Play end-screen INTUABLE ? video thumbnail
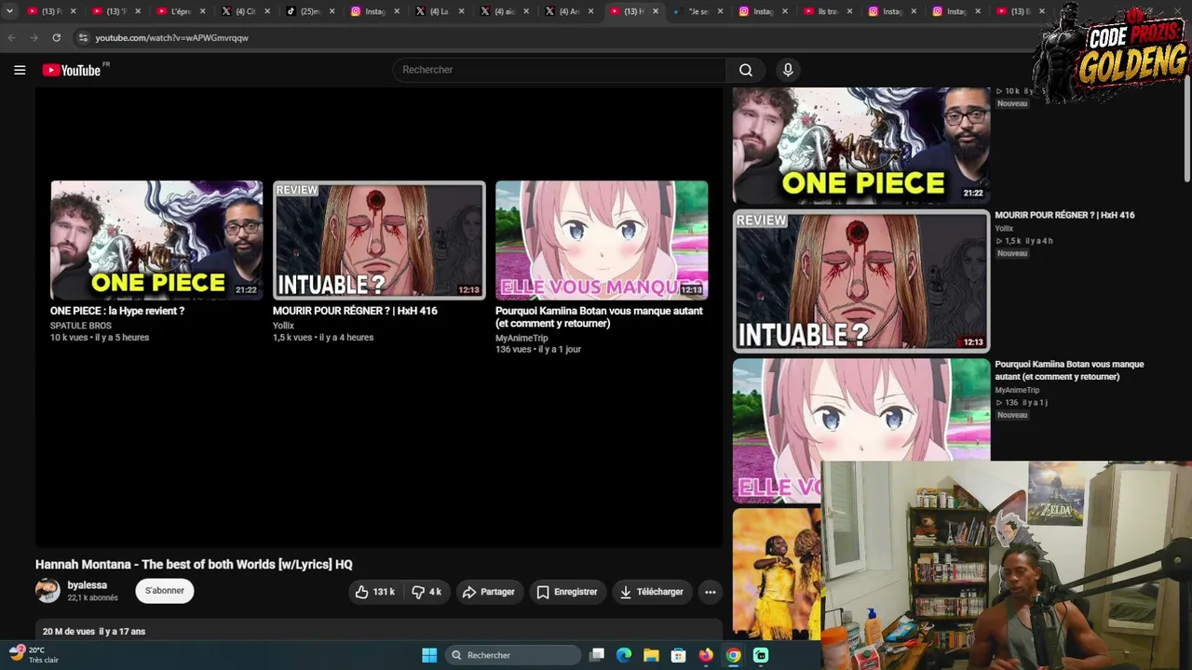Screen dimensions: 1192x670 point(379,240)
